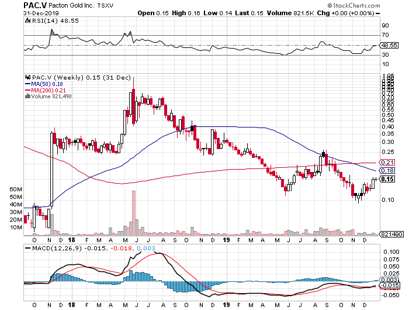The image size is (409, 310).
Task: Click the peak candle wick near 1.05
Action: [x=134, y=83]
